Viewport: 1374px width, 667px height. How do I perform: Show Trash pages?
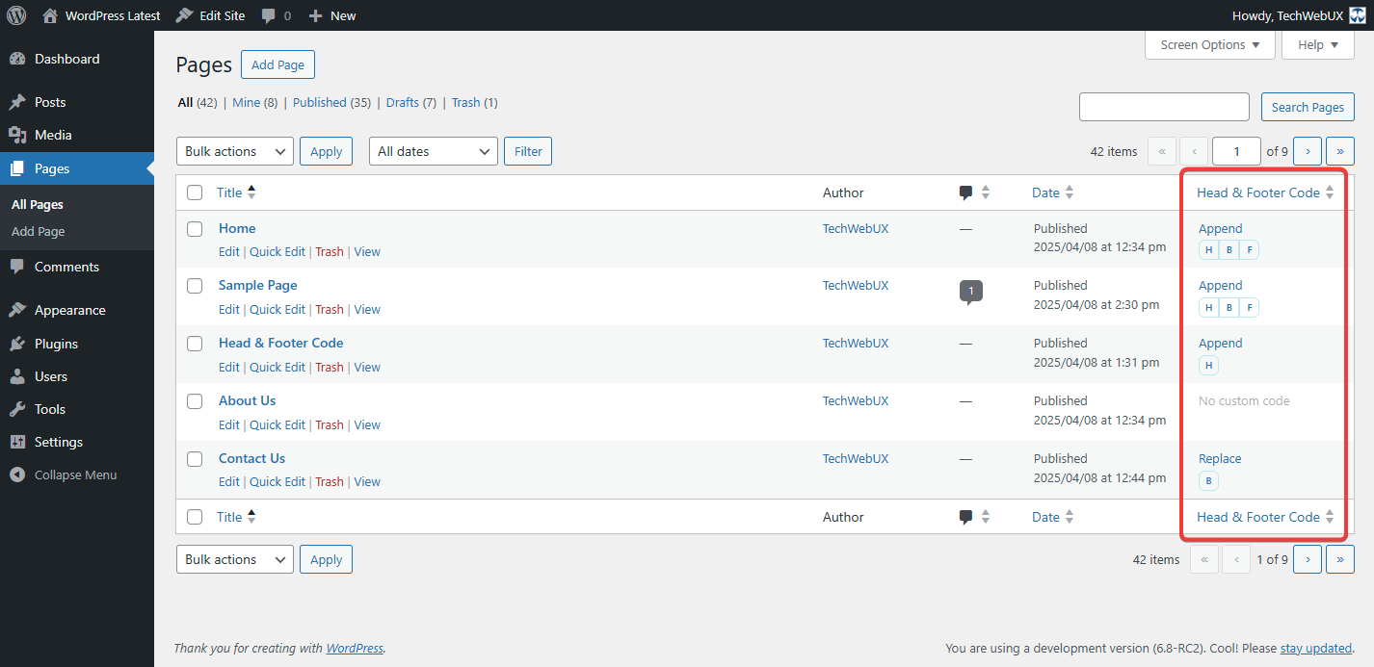point(465,102)
